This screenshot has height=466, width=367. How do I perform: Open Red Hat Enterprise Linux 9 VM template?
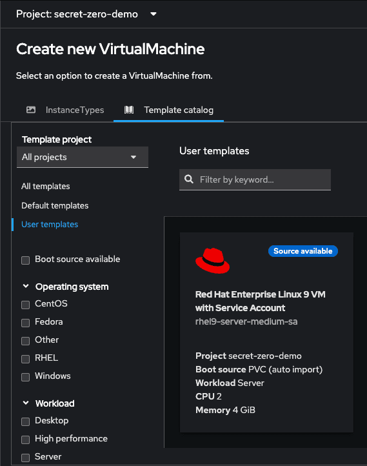[261, 301]
